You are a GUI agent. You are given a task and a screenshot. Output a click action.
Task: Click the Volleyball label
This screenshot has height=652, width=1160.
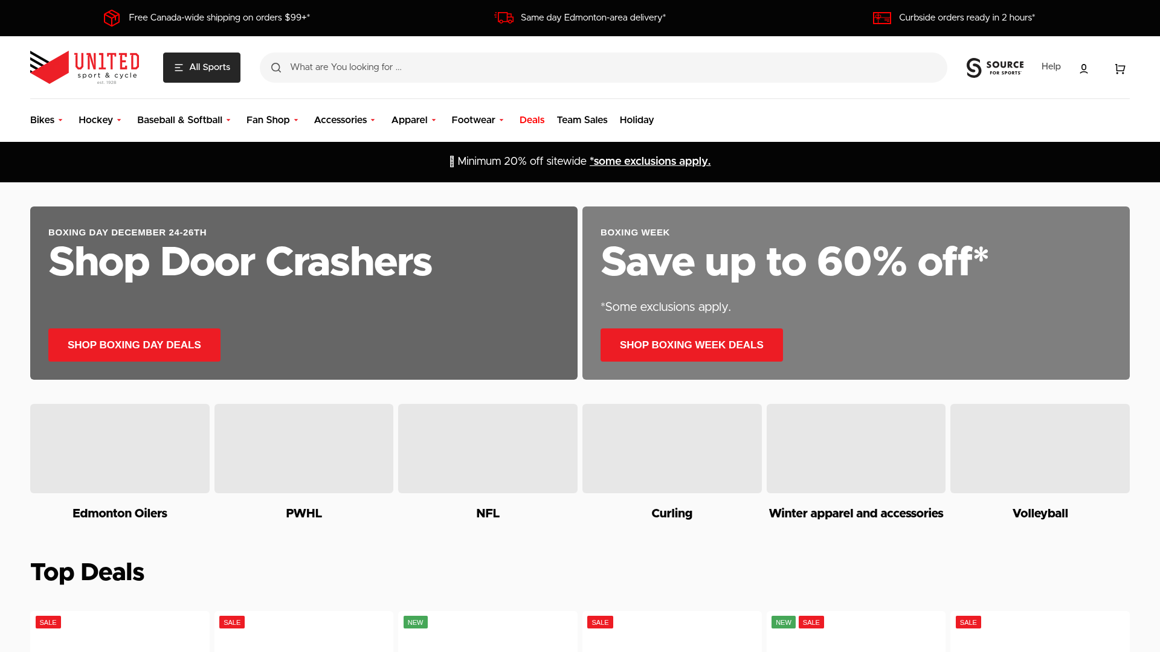point(1040,513)
